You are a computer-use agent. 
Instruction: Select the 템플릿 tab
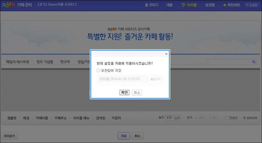tap(12, 118)
